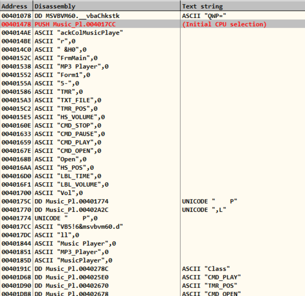Click the Text string column header
305x296 pixels.
pos(243,6)
